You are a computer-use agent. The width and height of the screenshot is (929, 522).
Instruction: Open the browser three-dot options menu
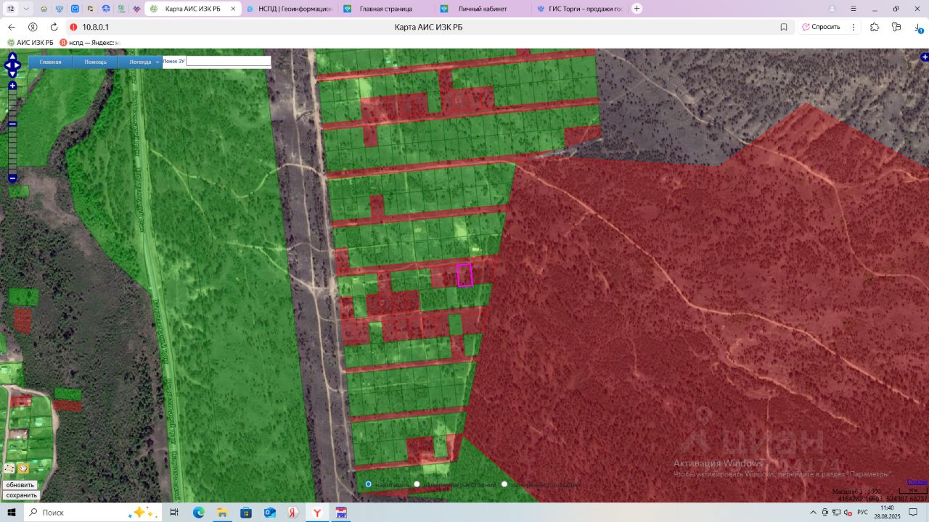point(852,27)
